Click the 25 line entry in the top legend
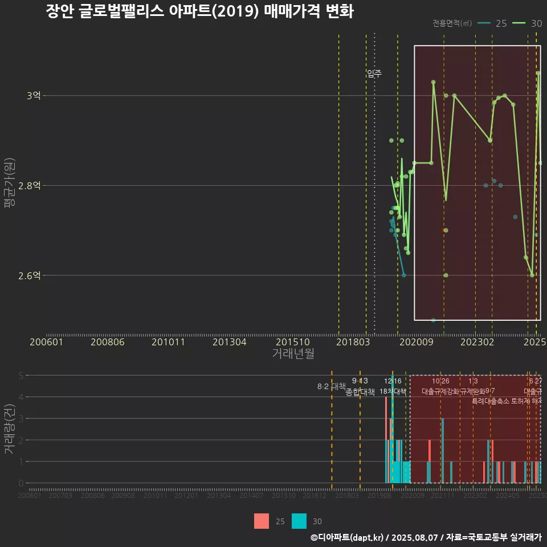Screen dimensions: 547x547 point(492,23)
